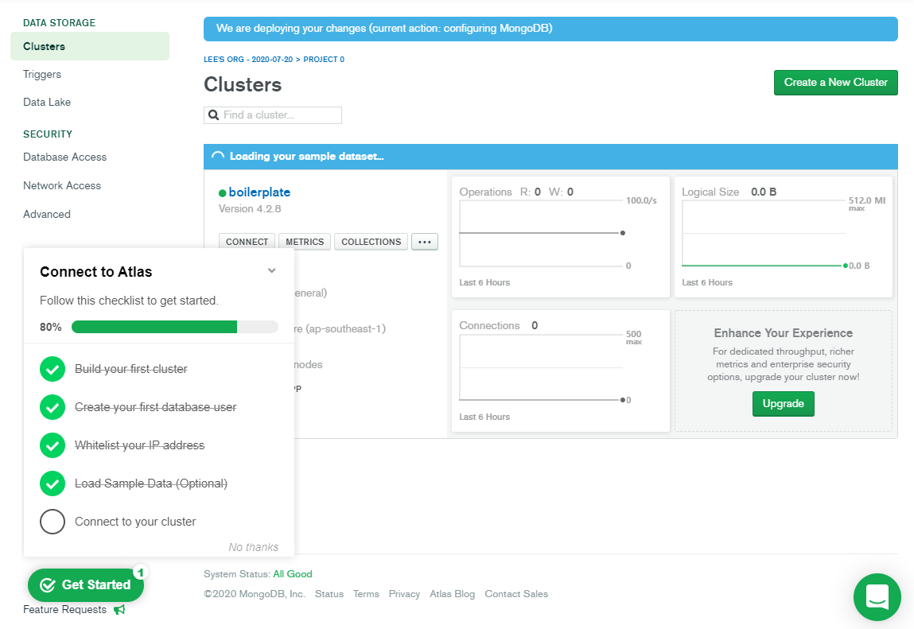Image resolution: width=914 pixels, height=629 pixels.
Task: Open COLLECTIONS for boilerplate cluster
Action: 371,242
